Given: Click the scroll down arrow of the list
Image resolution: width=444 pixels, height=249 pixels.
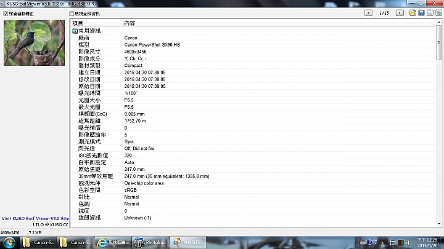Looking at the screenshot, I should point(439,224).
